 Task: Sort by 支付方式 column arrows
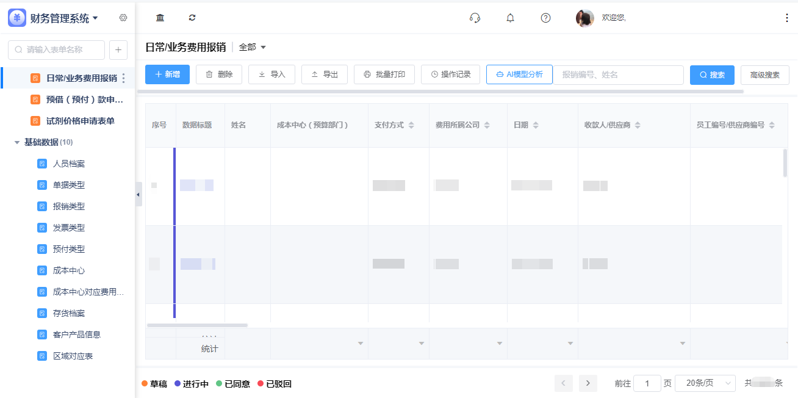[x=411, y=125]
